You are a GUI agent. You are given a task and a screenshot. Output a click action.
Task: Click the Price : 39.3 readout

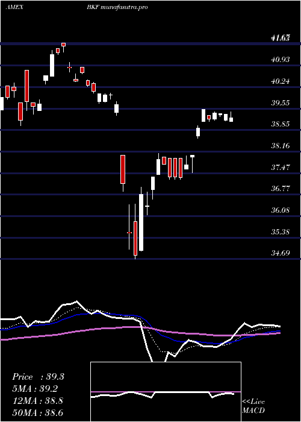[38, 377]
